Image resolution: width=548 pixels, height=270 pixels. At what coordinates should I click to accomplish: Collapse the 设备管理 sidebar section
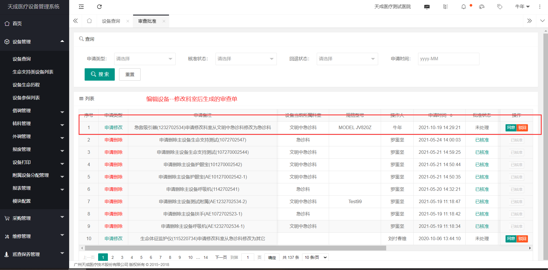coord(34,42)
